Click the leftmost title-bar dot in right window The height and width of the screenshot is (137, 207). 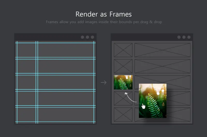coord(179,37)
